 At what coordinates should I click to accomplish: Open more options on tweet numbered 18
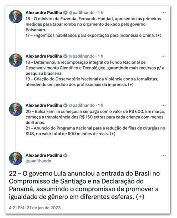pos(164,56)
